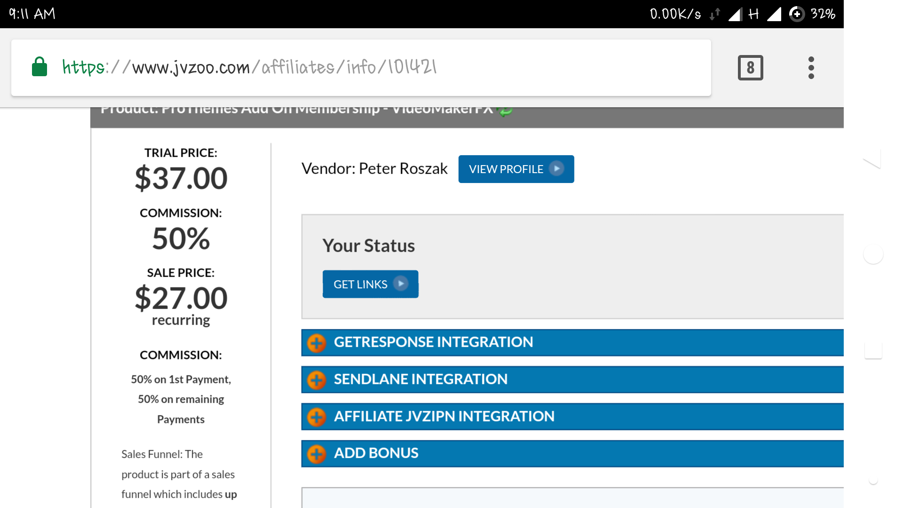The image size is (903, 508).
Task: Tap the green secure lock icon
Action: tap(40, 67)
